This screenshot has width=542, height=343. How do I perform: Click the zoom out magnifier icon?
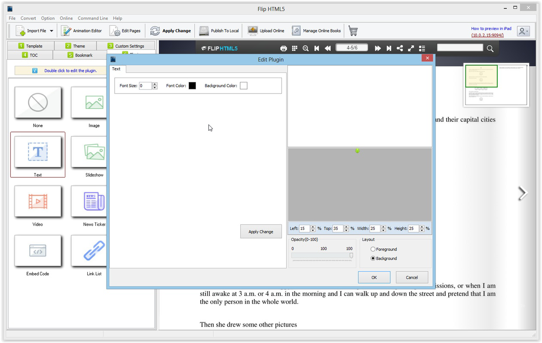tap(306, 48)
